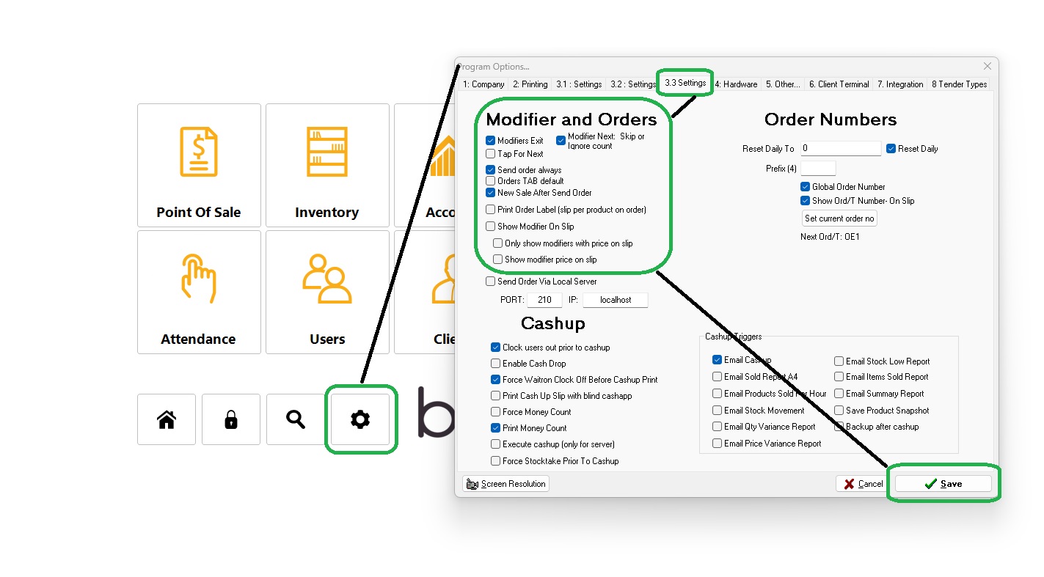The height and width of the screenshot is (577, 1044).
Task: Check Email Stock Low Report trigger
Action: pyautogui.click(x=838, y=360)
